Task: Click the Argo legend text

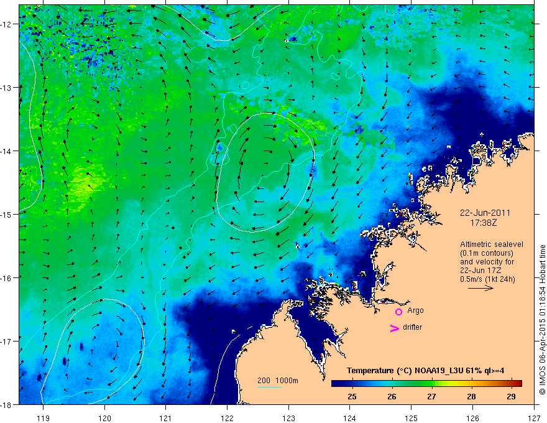Action: tap(415, 310)
